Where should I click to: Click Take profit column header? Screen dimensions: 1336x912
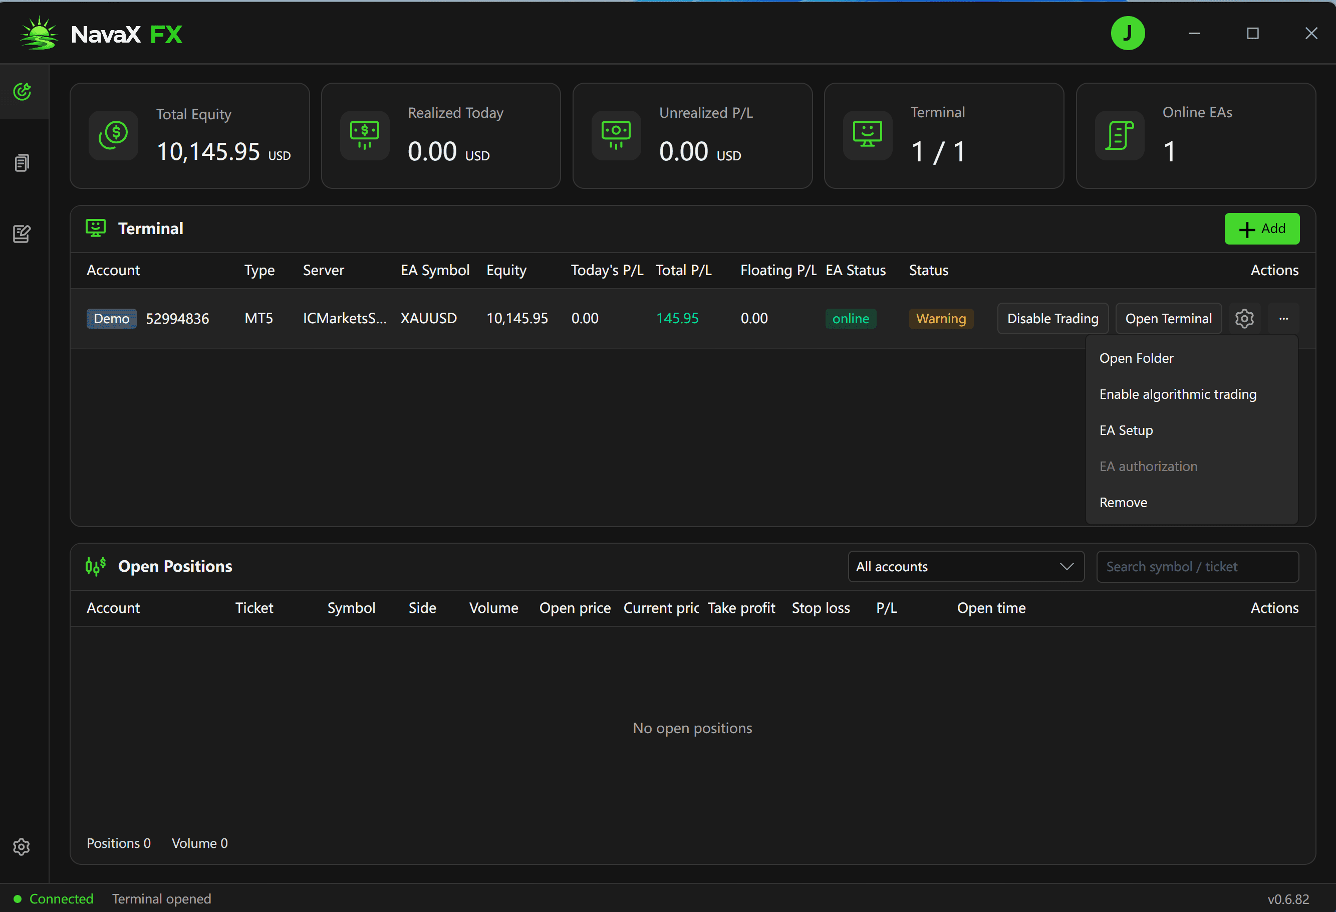(741, 608)
